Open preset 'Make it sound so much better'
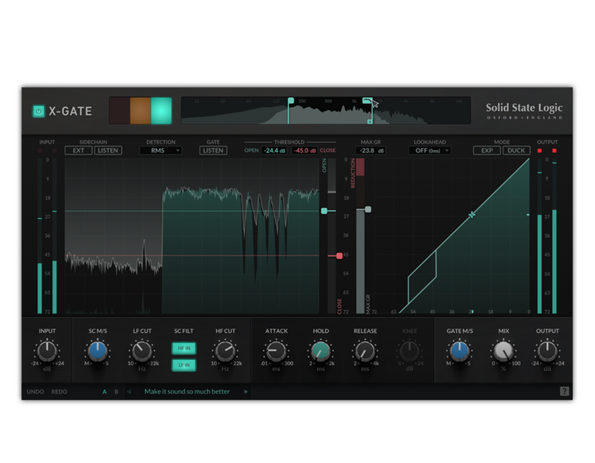The height and width of the screenshot is (463, 595). [x=187, y=392]
